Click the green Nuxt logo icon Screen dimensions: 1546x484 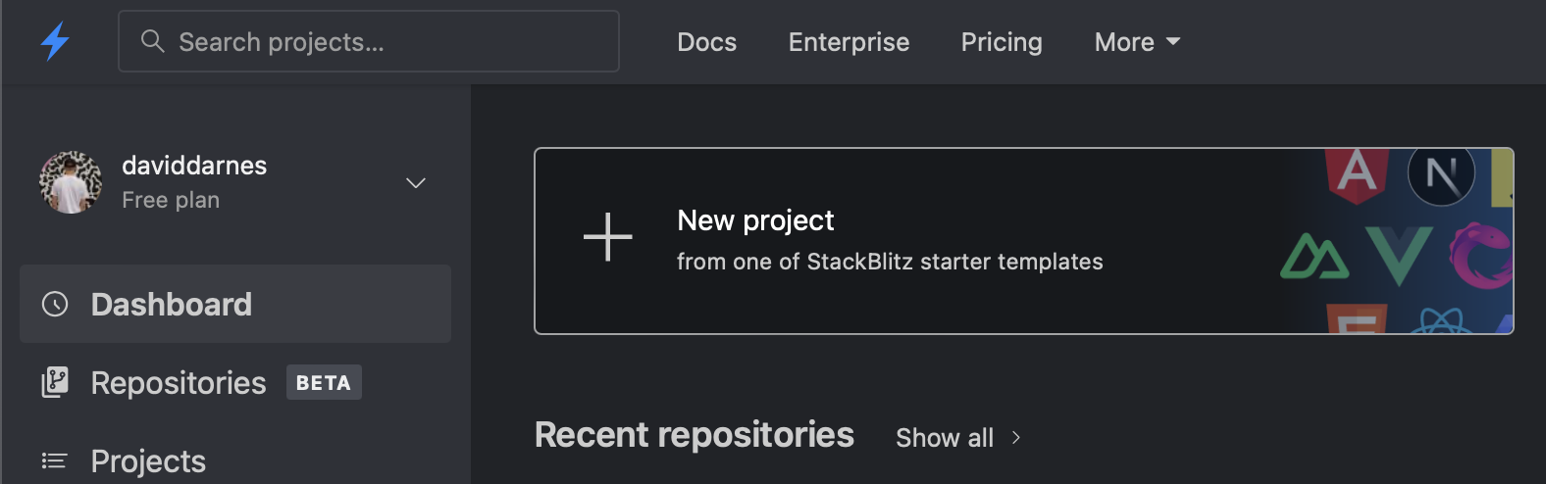1314,257
